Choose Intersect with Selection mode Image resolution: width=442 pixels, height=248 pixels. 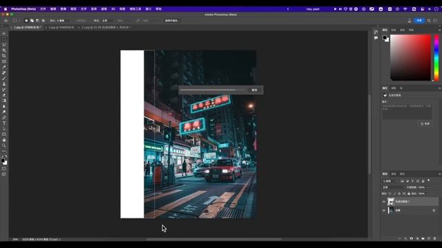[x=43, y=21]
